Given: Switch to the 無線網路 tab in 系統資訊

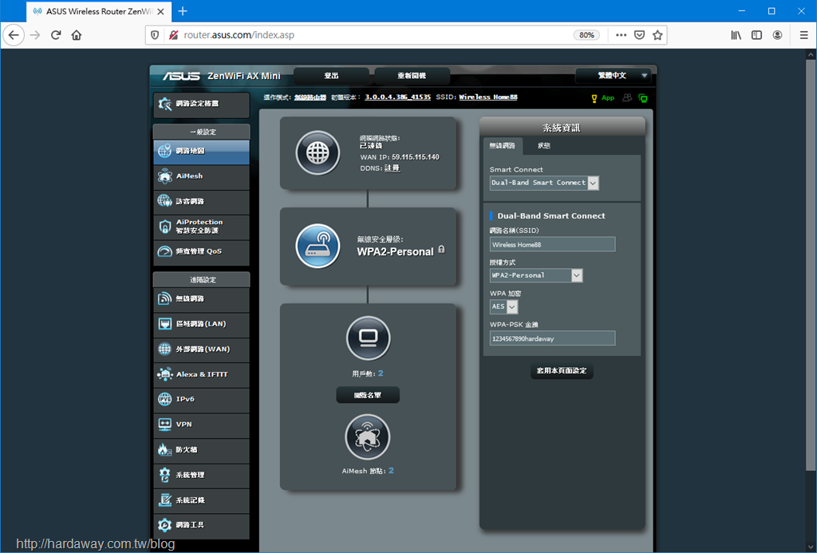Looking at the screenshot, I should pyautogui.click(x=503, y=146).
